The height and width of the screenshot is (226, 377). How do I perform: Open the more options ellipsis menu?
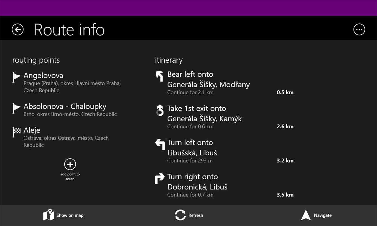(359, 30)
